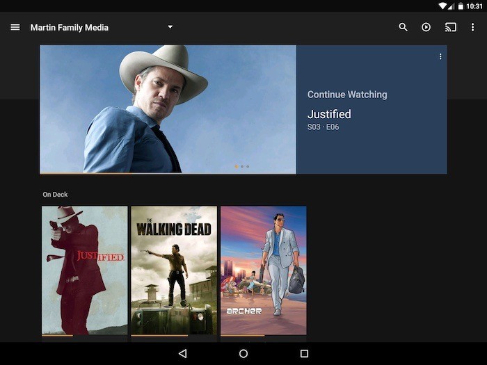Tap the Android recent apps button
The width and height of the screenshot is (487, 365).
tap(305, 353)
